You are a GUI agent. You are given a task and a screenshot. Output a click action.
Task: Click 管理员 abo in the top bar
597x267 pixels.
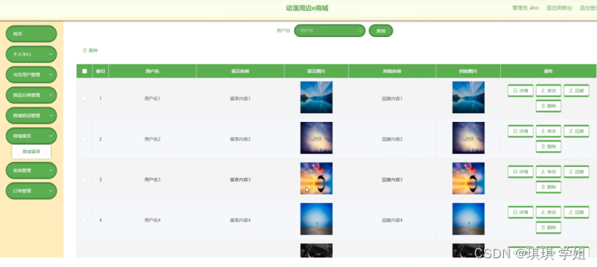click(526, 7)
